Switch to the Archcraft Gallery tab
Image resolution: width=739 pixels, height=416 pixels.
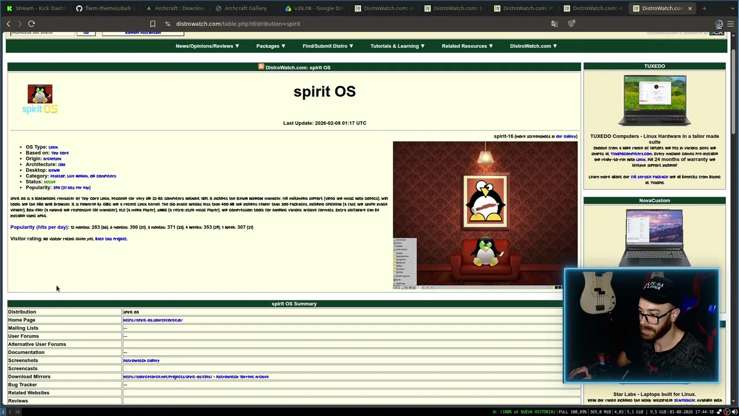pyautogui.click(x=246, y=8)
